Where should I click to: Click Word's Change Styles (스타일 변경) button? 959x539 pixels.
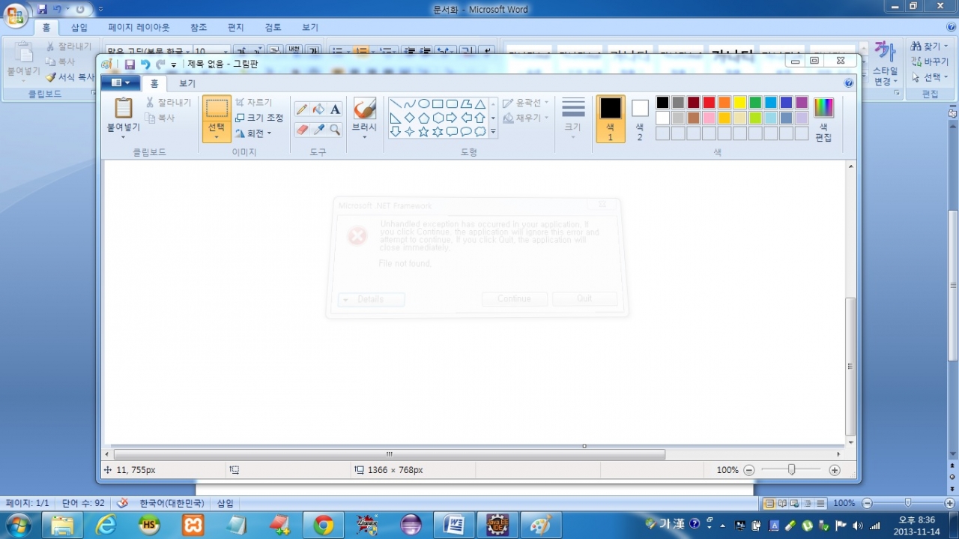pyautogui.click(x=886, y=63)
